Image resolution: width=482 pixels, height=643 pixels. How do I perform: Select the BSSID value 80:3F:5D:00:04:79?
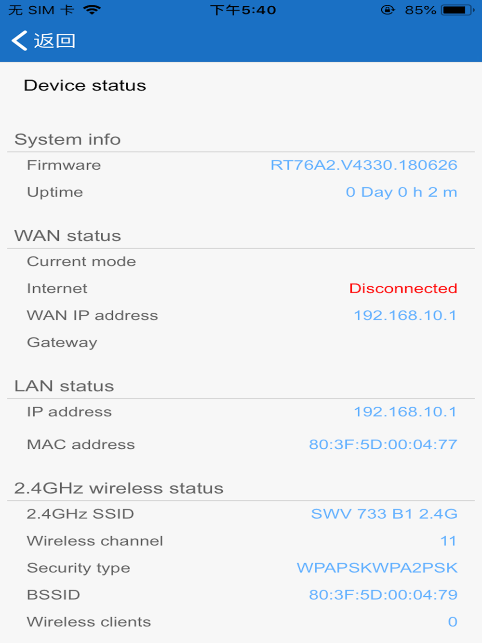pos(383,595)
